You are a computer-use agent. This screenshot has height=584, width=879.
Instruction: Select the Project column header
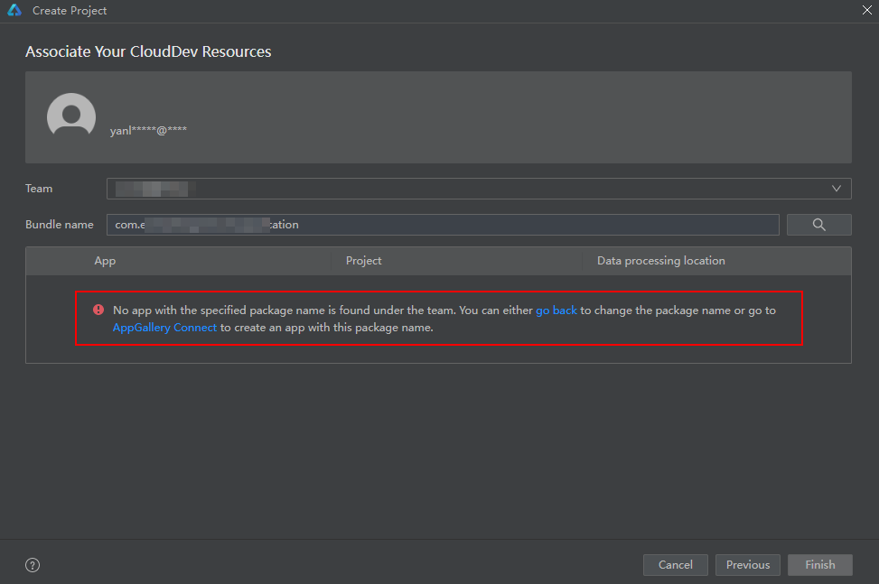(x=363, y=261)
